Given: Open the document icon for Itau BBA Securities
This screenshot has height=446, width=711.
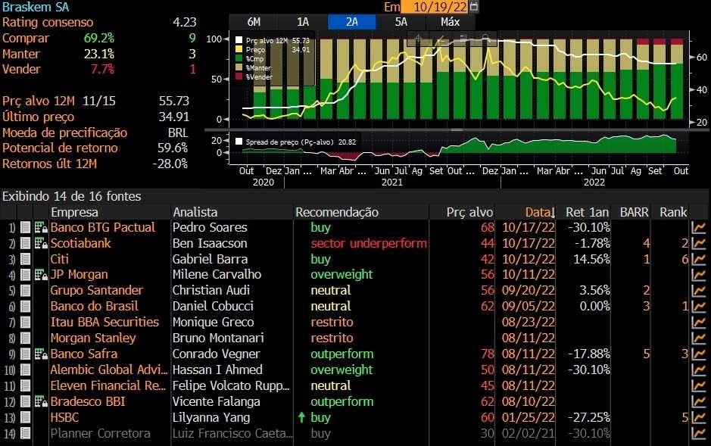Looking at the screenshot, I should (x=26, y=323).
